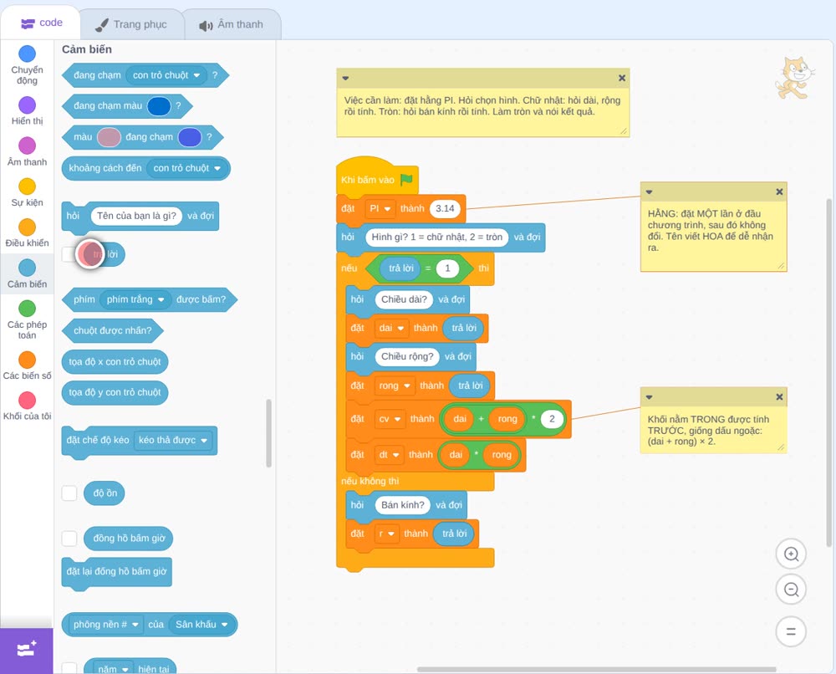
Task: Select the code tab
Action: (x=41, y=23)
